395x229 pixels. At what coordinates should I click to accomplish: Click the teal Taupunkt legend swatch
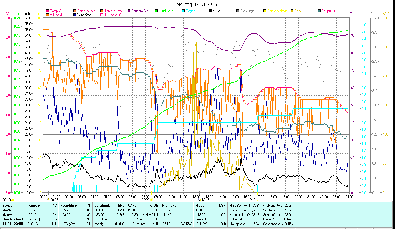click(319, 11)
